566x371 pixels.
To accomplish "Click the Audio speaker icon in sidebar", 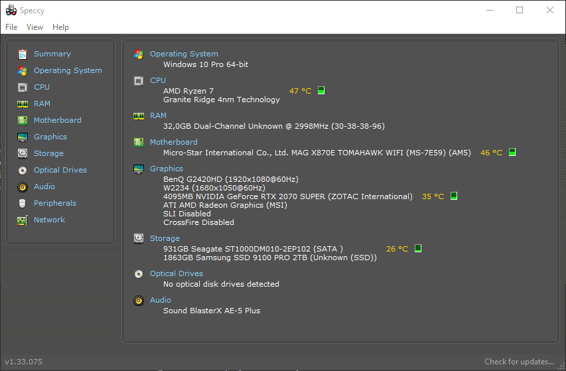I will [23, 187].
